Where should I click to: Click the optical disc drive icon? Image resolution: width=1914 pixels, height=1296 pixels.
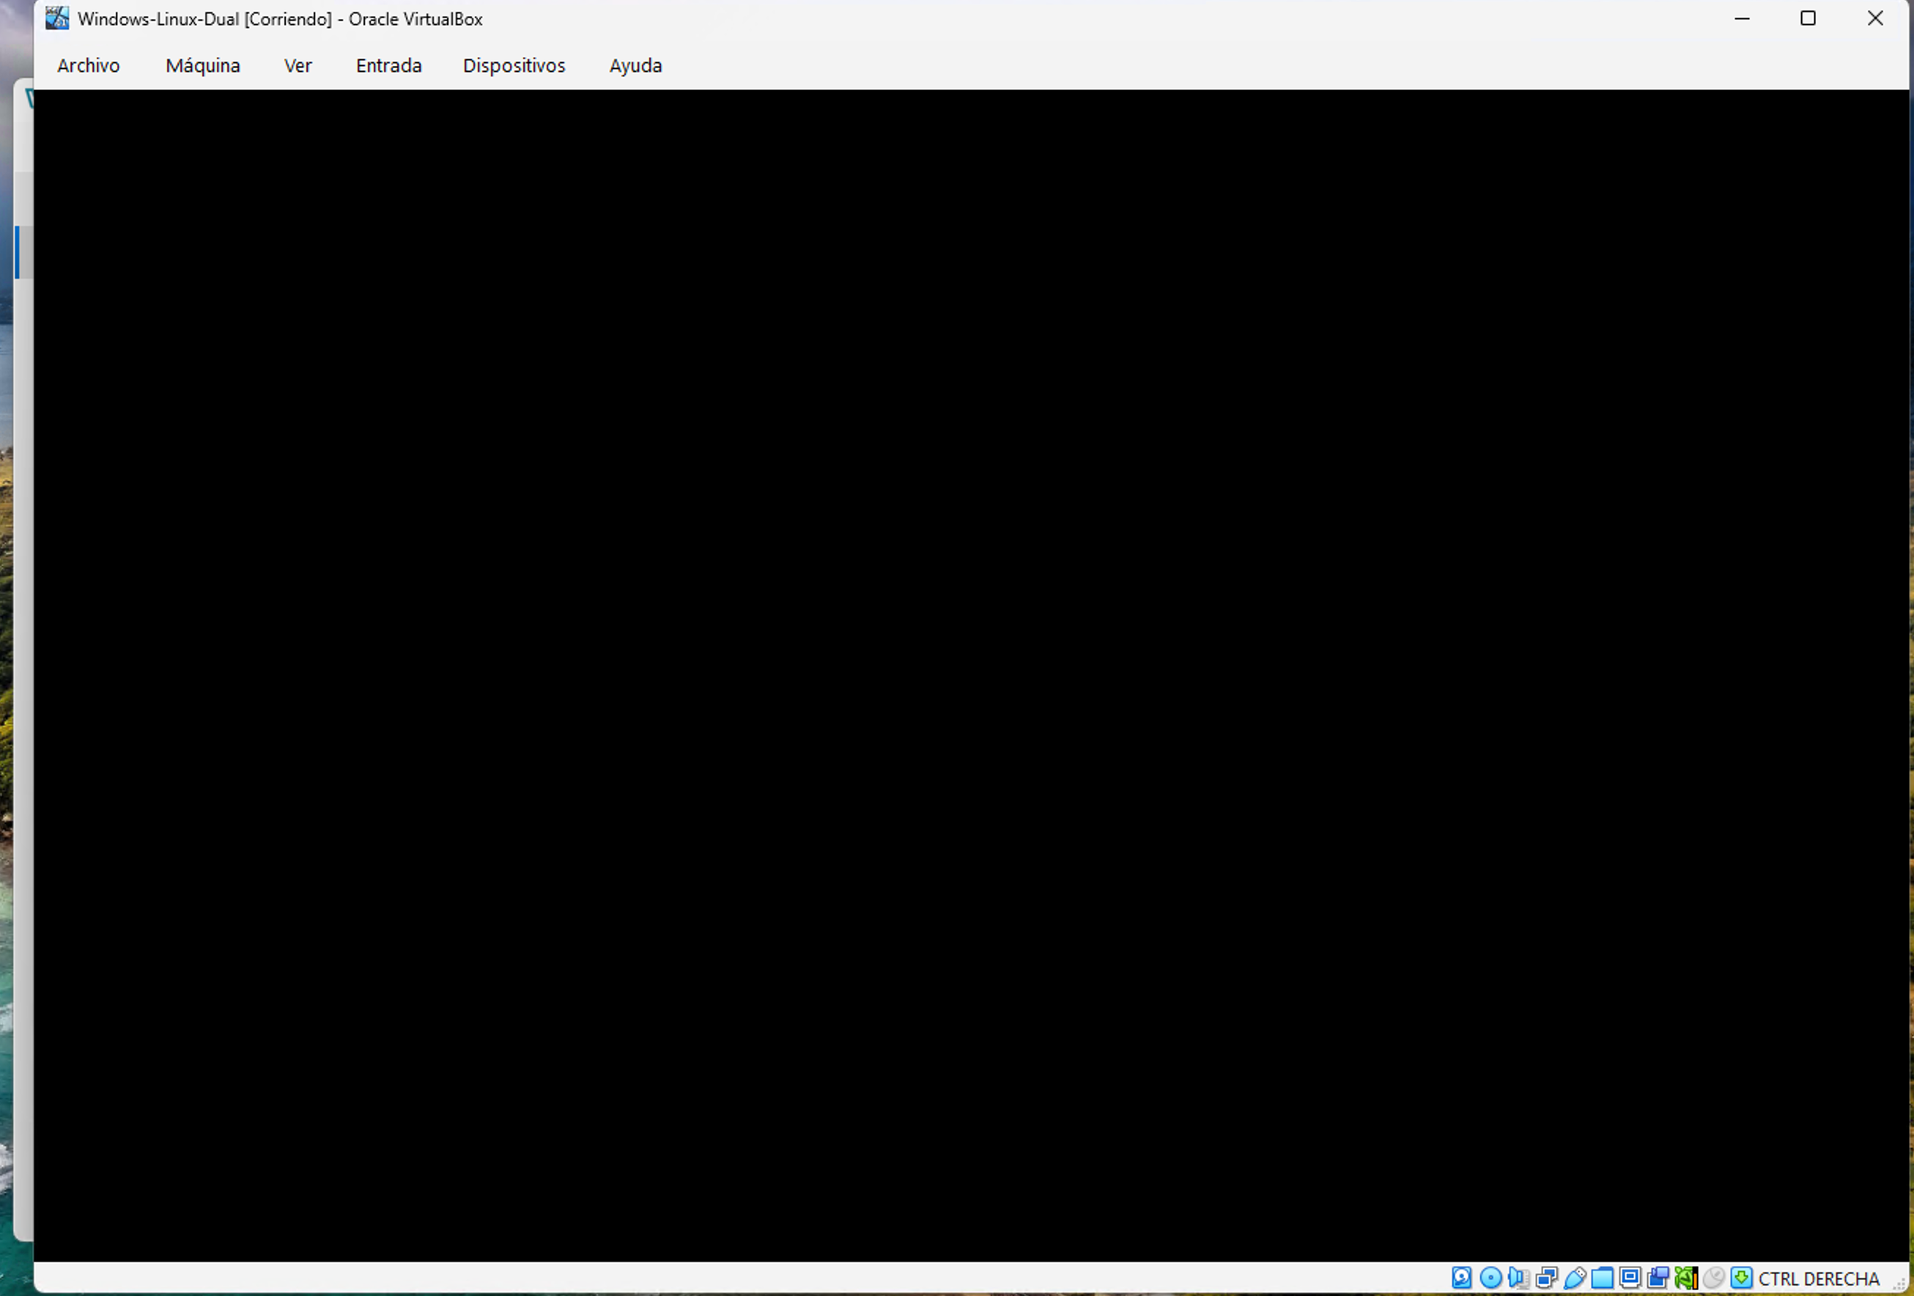1490,1278
